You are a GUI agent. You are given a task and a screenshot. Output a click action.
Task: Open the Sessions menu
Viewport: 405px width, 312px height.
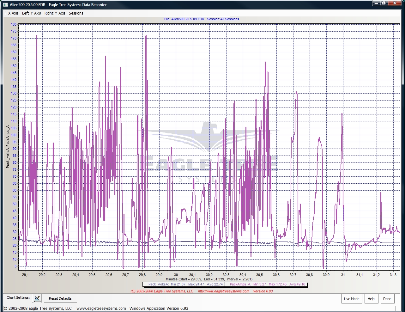[x=76, y=13]
